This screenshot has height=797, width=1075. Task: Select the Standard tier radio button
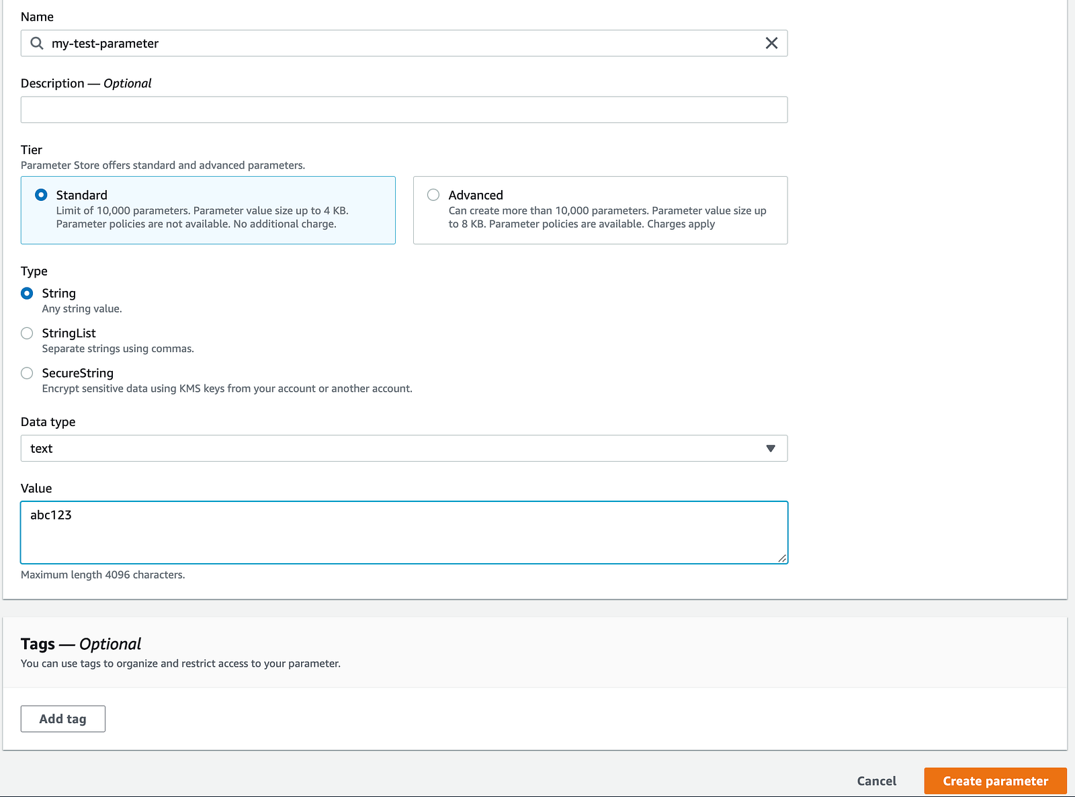pos(41,195)
